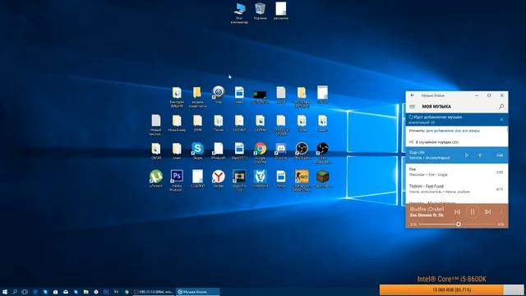Open the Google Chrome desktop shortcut
The width and height of the screenshot is (526, 296).
[x=260, y=152]
